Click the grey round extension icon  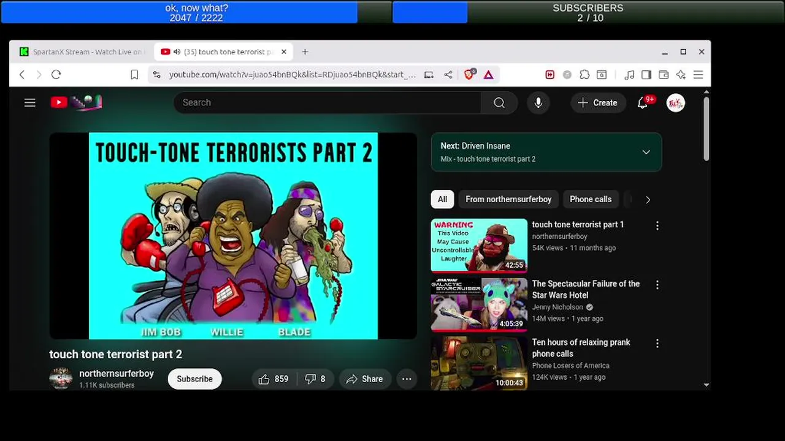click(567, 75)
